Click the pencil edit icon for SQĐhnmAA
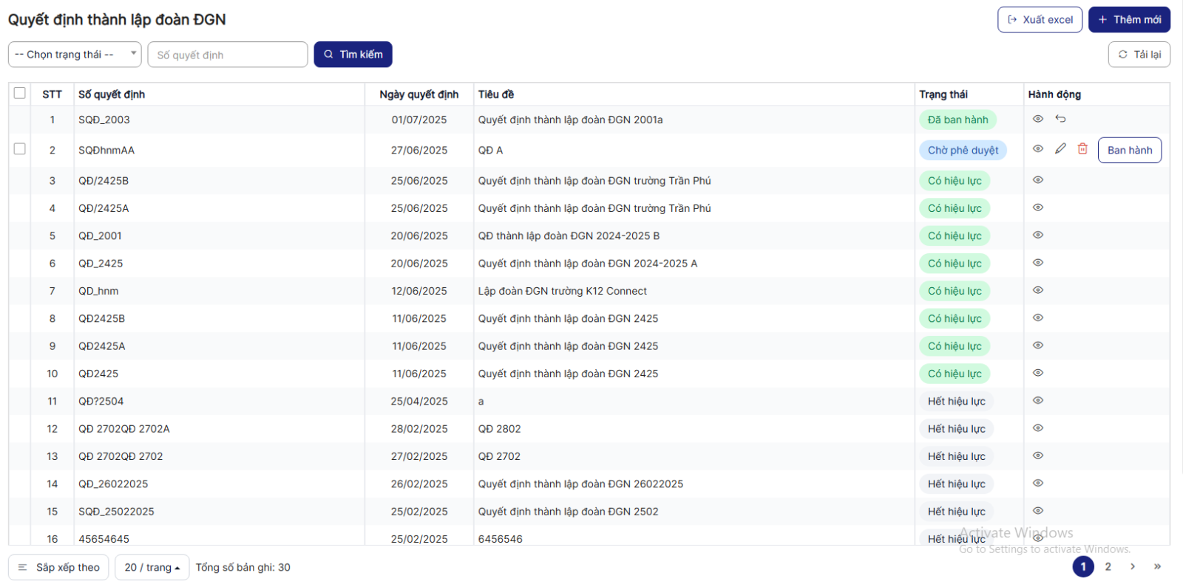Viewport: 1183px width, 584px height. coord(1060,149)
